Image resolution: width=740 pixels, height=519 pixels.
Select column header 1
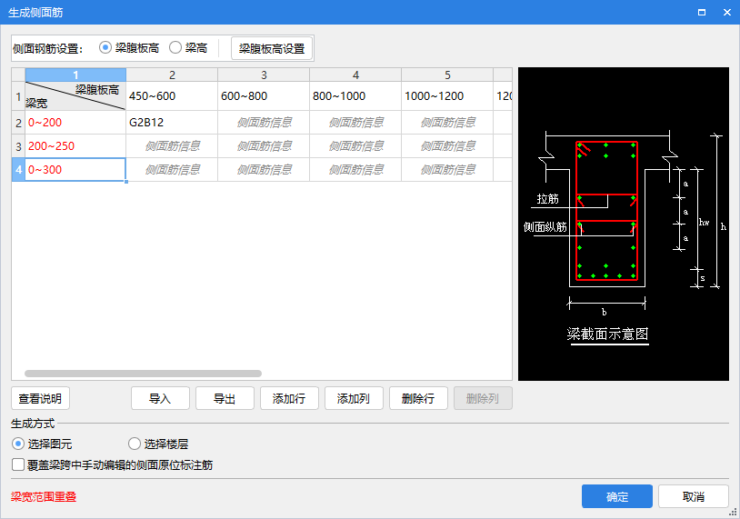coord(75,75)
